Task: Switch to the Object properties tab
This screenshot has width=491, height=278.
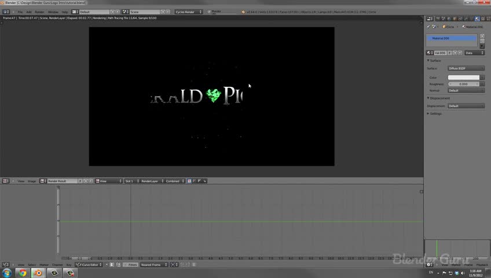Action: click(455, 19)
